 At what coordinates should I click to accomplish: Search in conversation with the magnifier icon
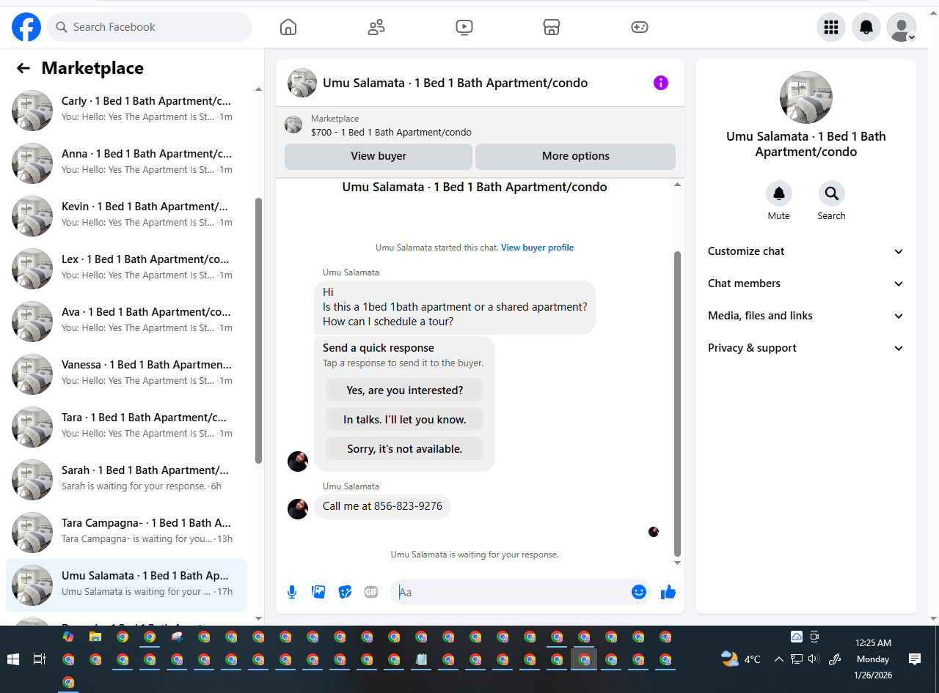pos(831,193)
